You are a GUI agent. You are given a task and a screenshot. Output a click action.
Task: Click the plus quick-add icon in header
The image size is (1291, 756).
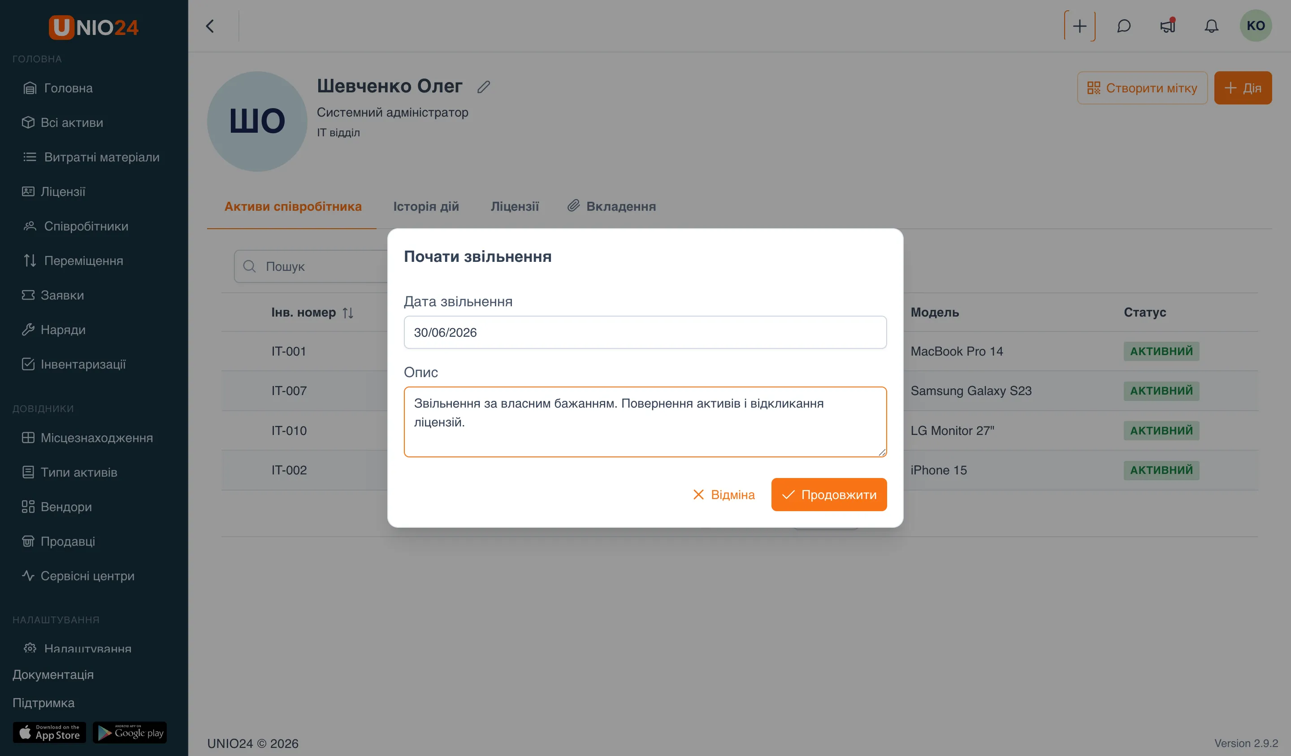tap(1079, 26)
